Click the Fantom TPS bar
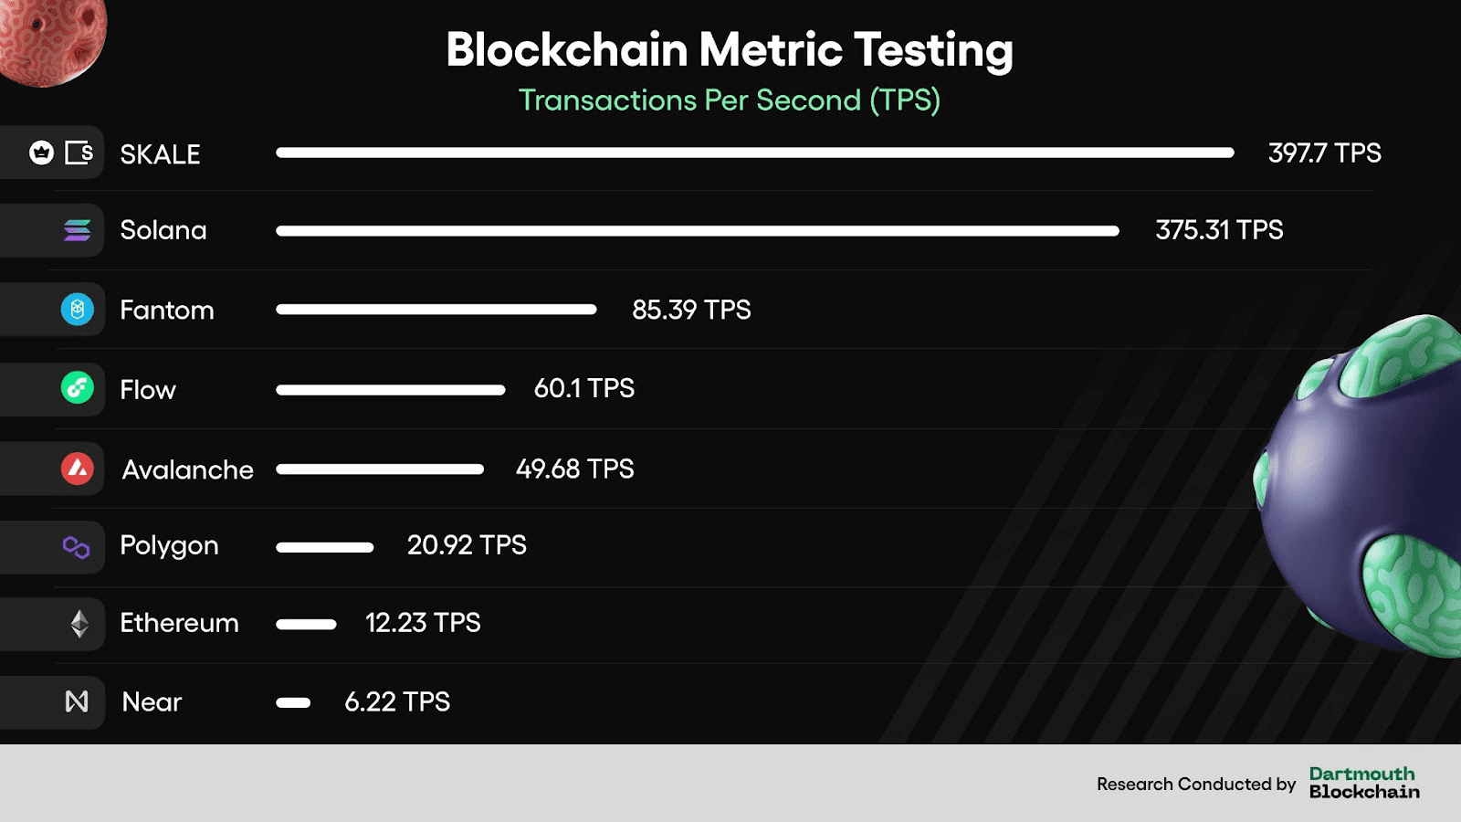This screenshot has height=822, width=1461. pyautogui.click(x=436, y=310)
